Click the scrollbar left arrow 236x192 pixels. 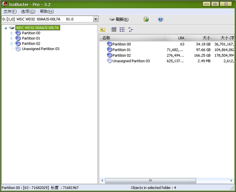point(102,181)
